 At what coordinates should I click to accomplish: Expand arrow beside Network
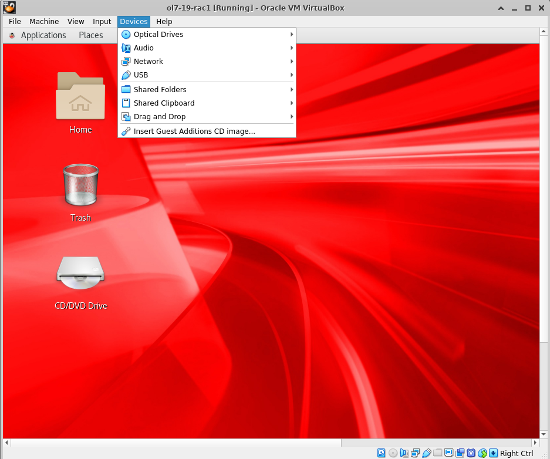pyautogui.click(x=292, y=62)
